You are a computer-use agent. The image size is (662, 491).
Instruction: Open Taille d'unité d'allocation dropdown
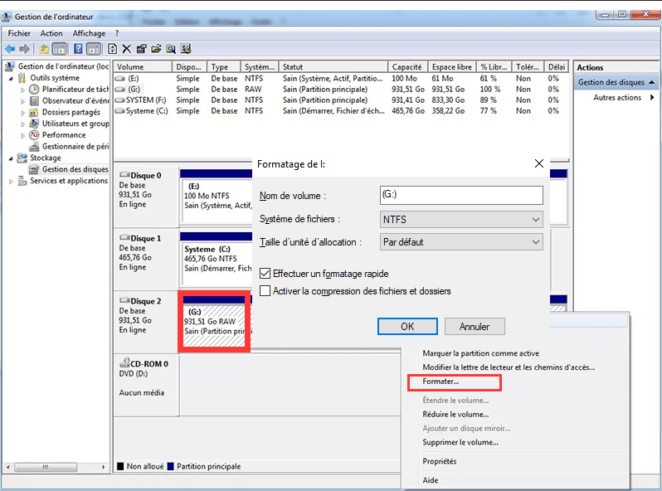pyautogui.click(x=461, y=242)
